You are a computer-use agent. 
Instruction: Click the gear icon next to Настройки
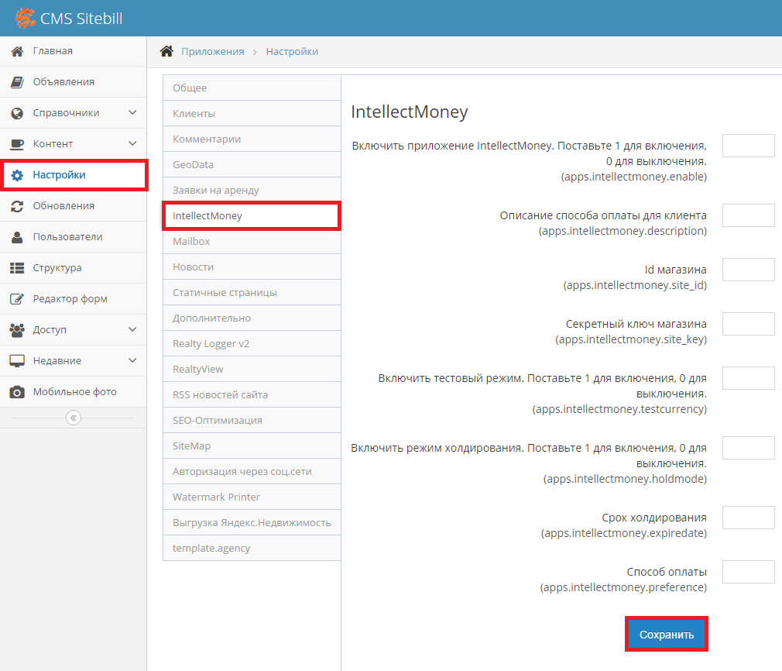point(17,175)
